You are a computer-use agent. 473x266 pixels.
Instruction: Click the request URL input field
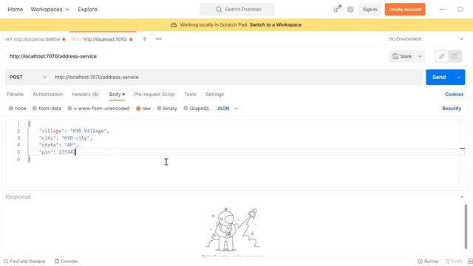236,77
